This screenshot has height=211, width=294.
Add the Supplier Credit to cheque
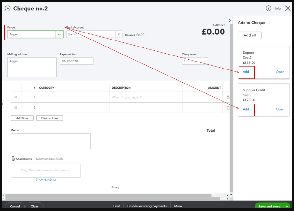[246, 109]
